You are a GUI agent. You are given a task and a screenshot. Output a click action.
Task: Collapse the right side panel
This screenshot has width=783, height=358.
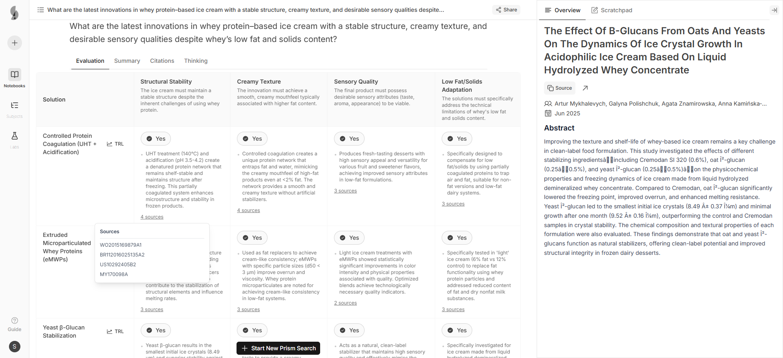[774, 10]
